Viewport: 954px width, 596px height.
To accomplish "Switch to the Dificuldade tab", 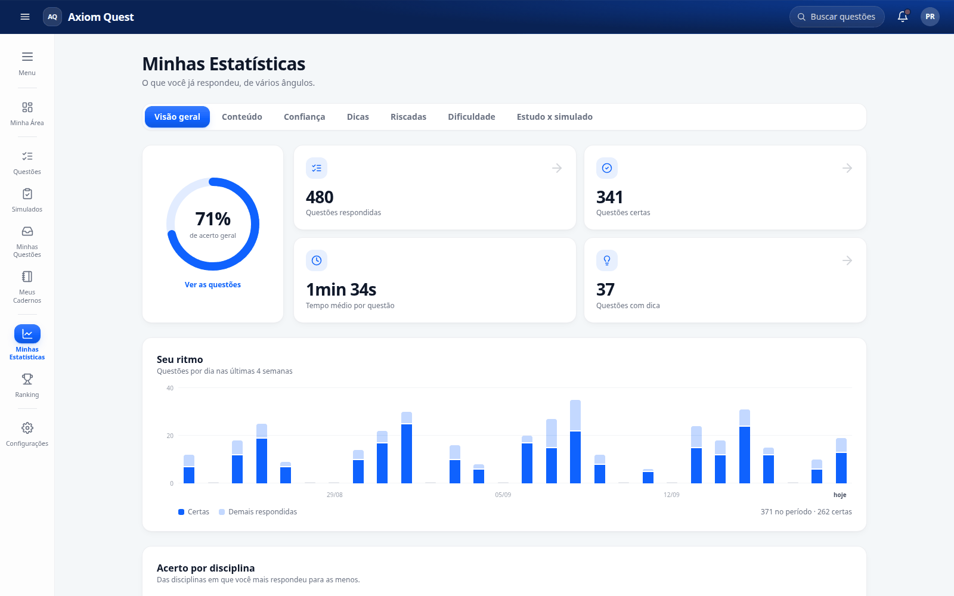I will pyautogui.click(x=472, y=117).
